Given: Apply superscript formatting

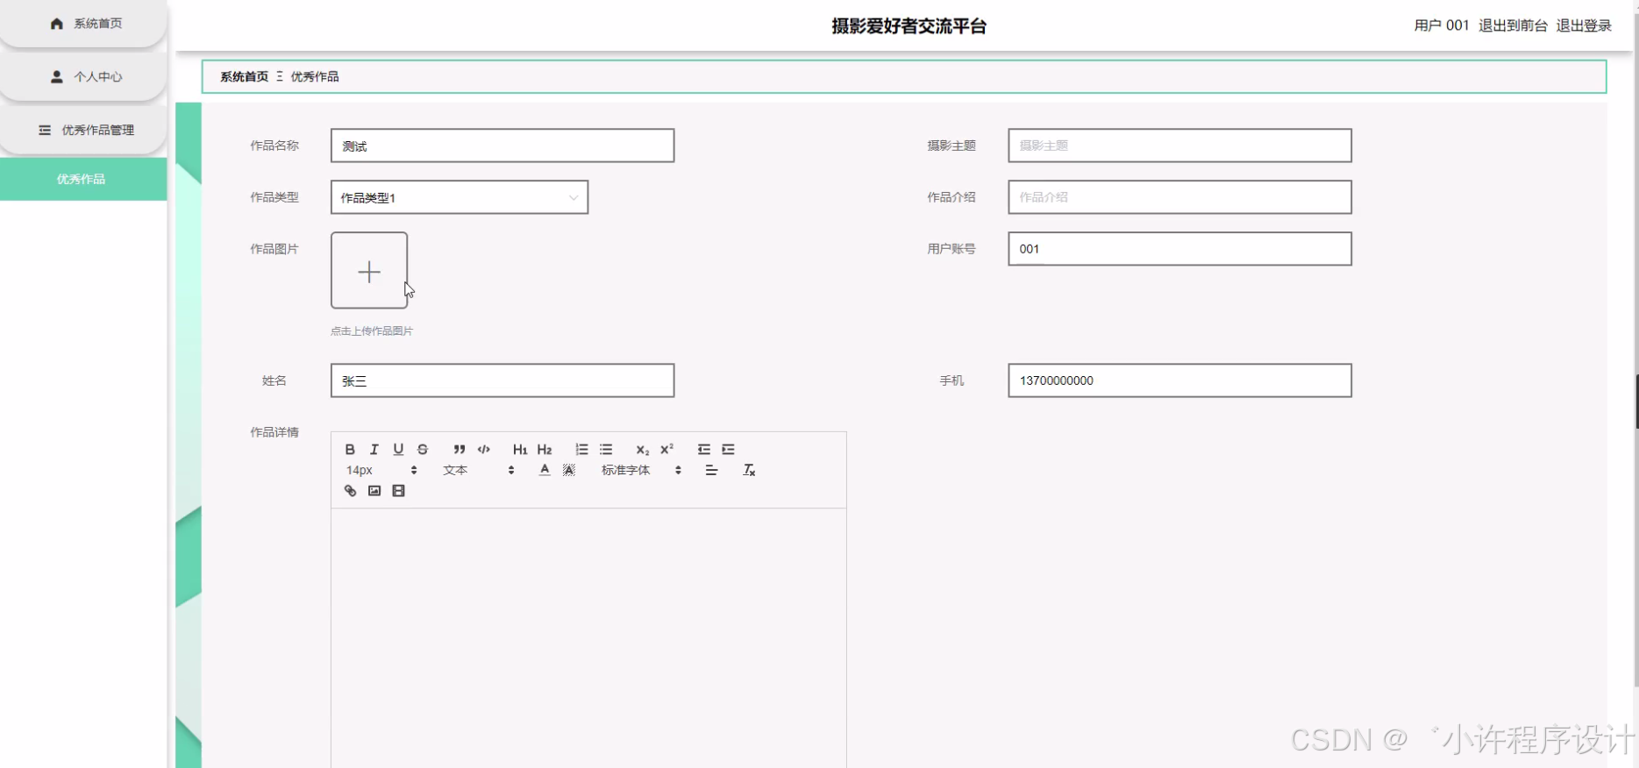Looking at the screenshot, I should point(666,449).
